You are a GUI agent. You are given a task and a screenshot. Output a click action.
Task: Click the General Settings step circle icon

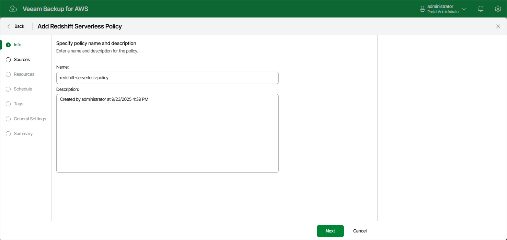coord(8,119)
